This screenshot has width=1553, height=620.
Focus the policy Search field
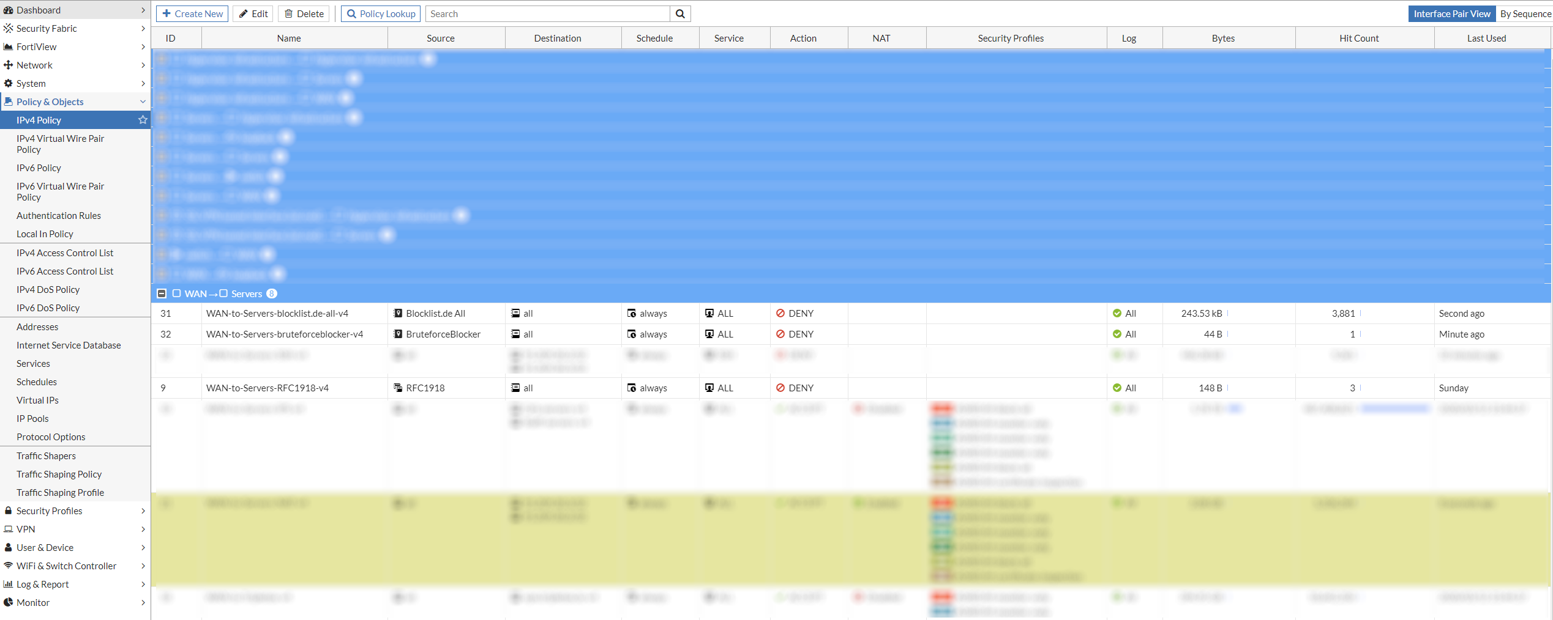(x=548, y=14)
